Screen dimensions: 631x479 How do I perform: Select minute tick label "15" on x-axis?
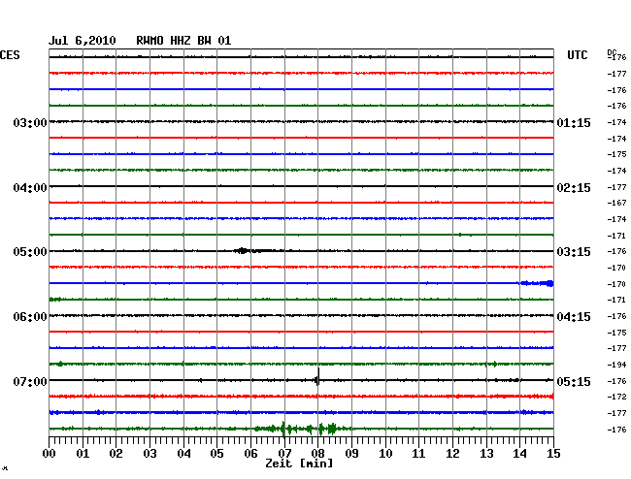coord(553,454)
